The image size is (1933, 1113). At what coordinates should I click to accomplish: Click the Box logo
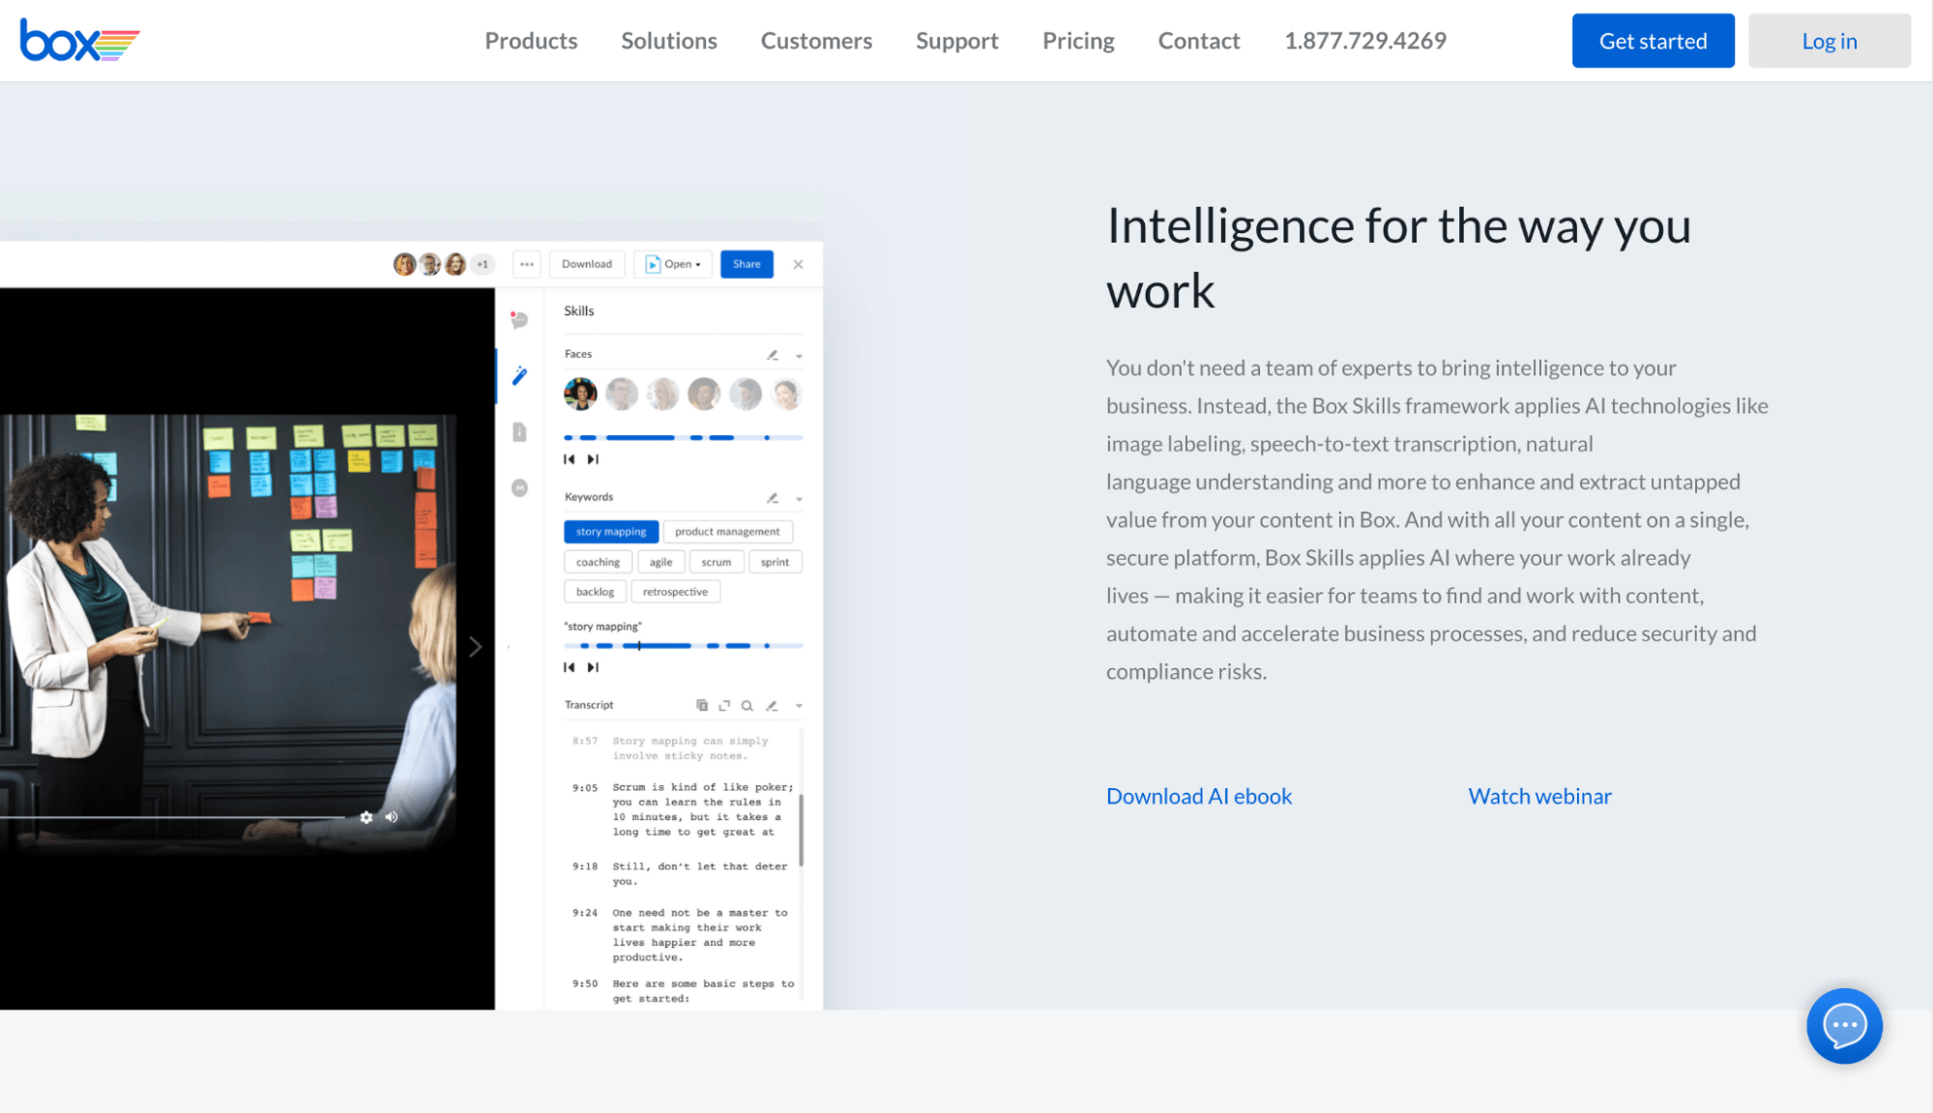tap(79, 41)
